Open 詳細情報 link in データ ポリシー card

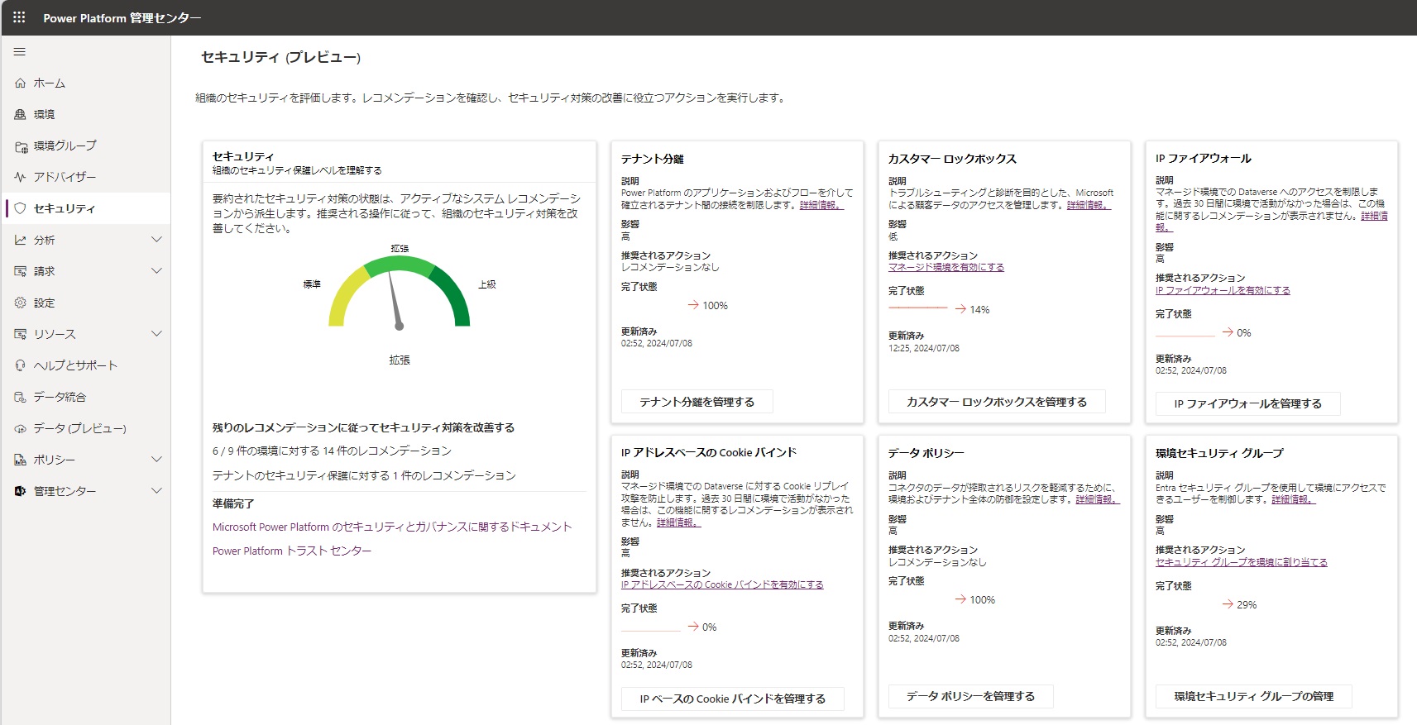click(1098, 499)
